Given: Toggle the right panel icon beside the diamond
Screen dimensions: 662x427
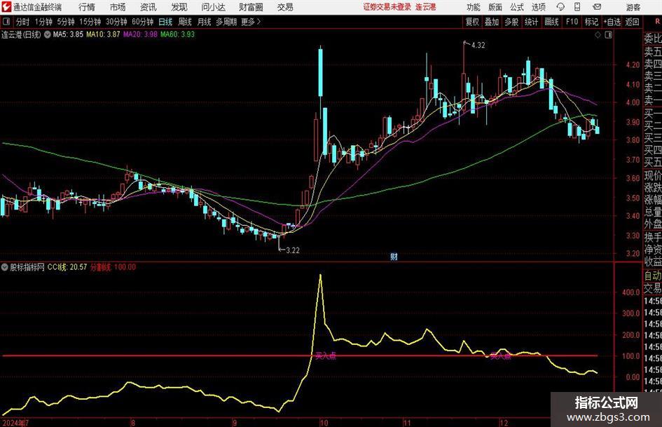Looking at the screenshot, I should coord(608,35).
